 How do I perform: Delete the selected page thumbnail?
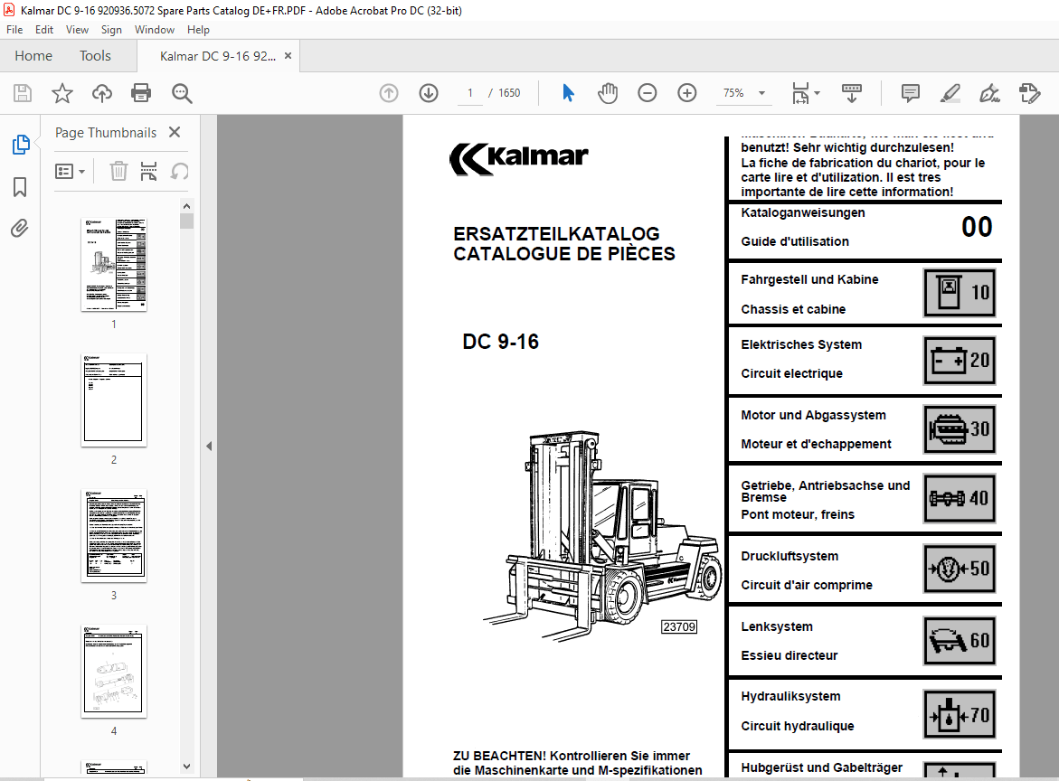pos(118,171)
